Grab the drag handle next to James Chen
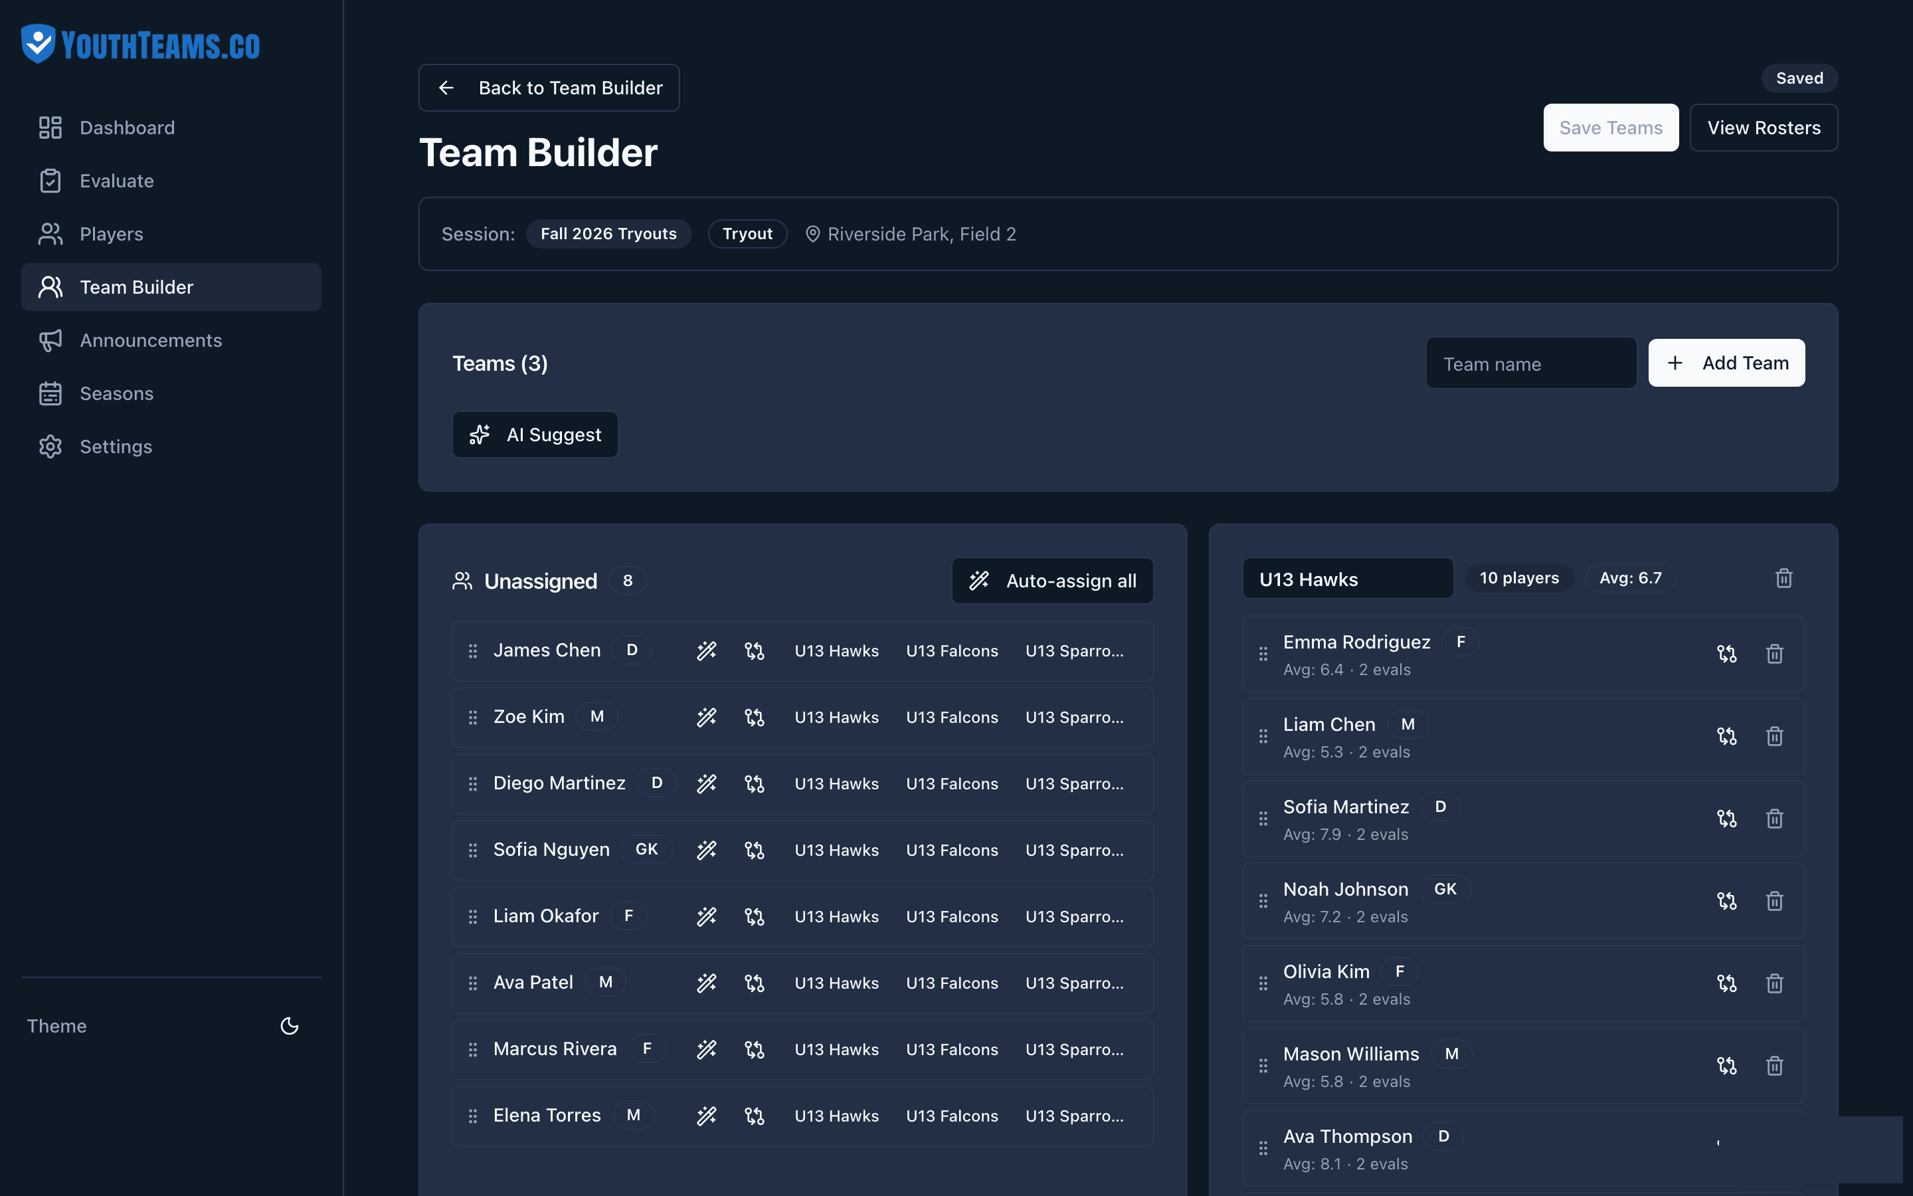Screen dimensions: 1913x1196 pyautogui.click(x=473, y=651)
